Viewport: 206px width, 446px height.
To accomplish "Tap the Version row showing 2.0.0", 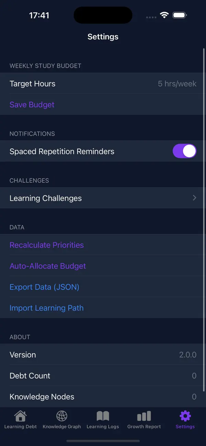I will (x=103, y=354).
